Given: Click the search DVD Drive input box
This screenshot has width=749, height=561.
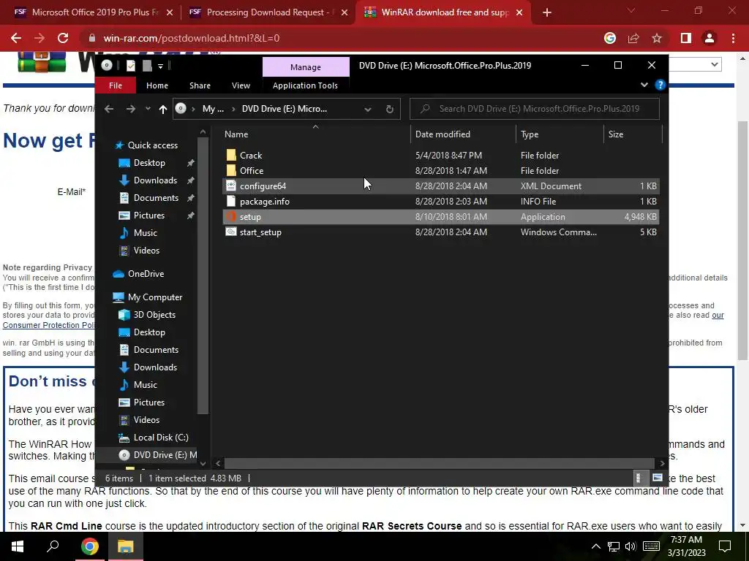Looking at the screenshot, I should click(535, 109).
